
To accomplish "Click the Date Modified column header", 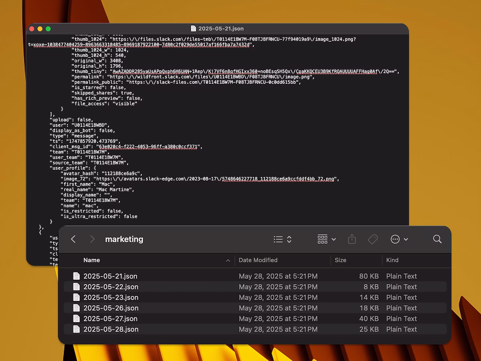I will click(x=258, y=260).
